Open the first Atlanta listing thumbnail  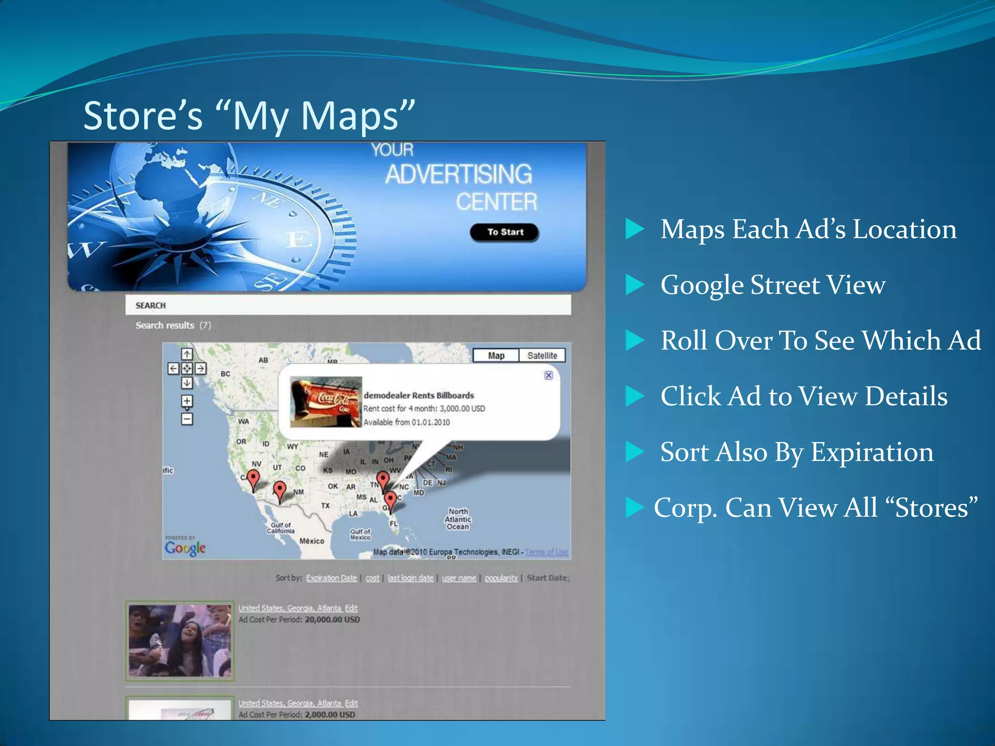[x=180, y=641]
